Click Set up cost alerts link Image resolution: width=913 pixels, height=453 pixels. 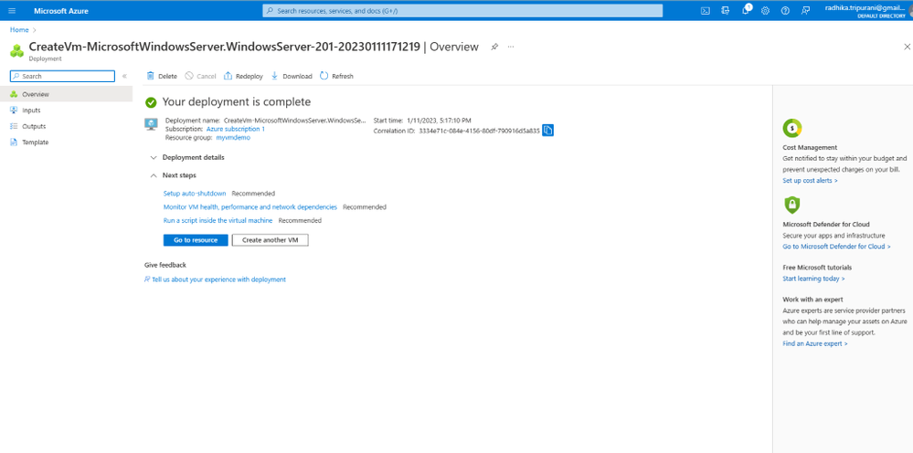810,181
